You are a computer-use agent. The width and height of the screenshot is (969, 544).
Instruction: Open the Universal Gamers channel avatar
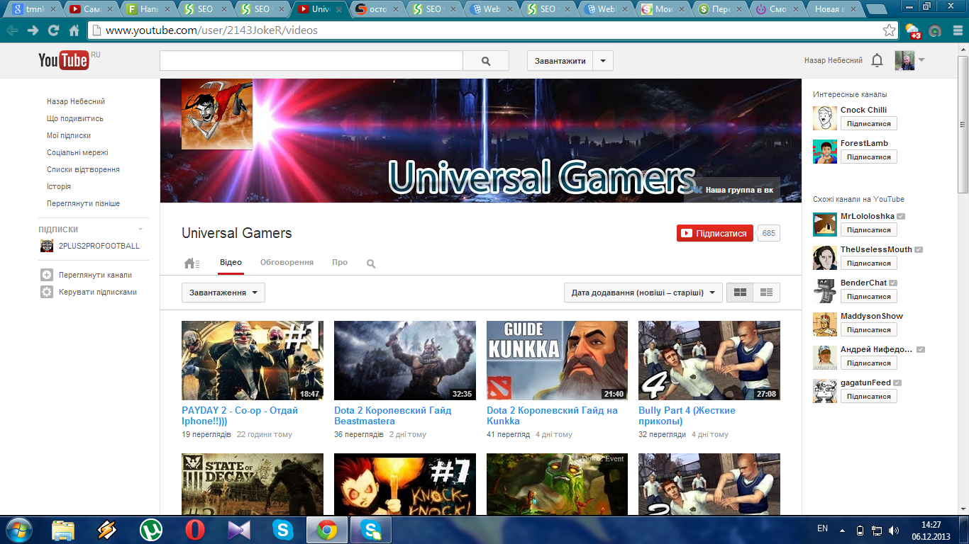click(x=217, y=114)
